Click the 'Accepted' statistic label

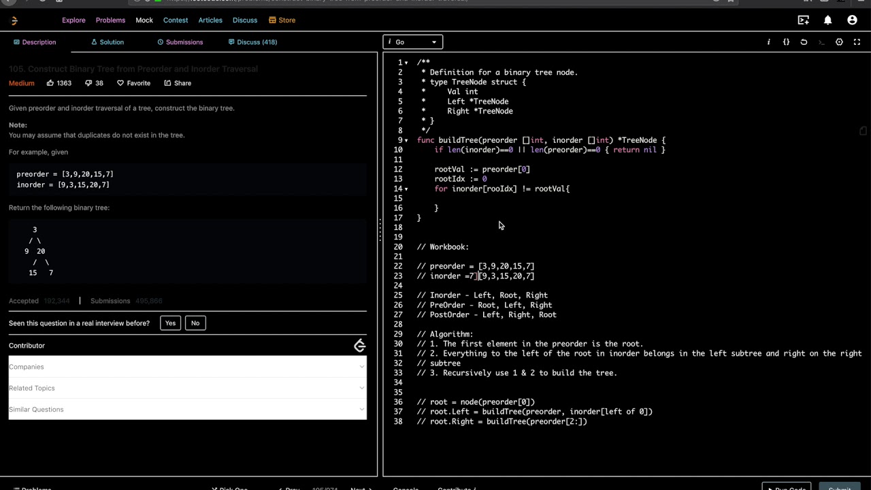pyautogui.click(x=24, y=301)
